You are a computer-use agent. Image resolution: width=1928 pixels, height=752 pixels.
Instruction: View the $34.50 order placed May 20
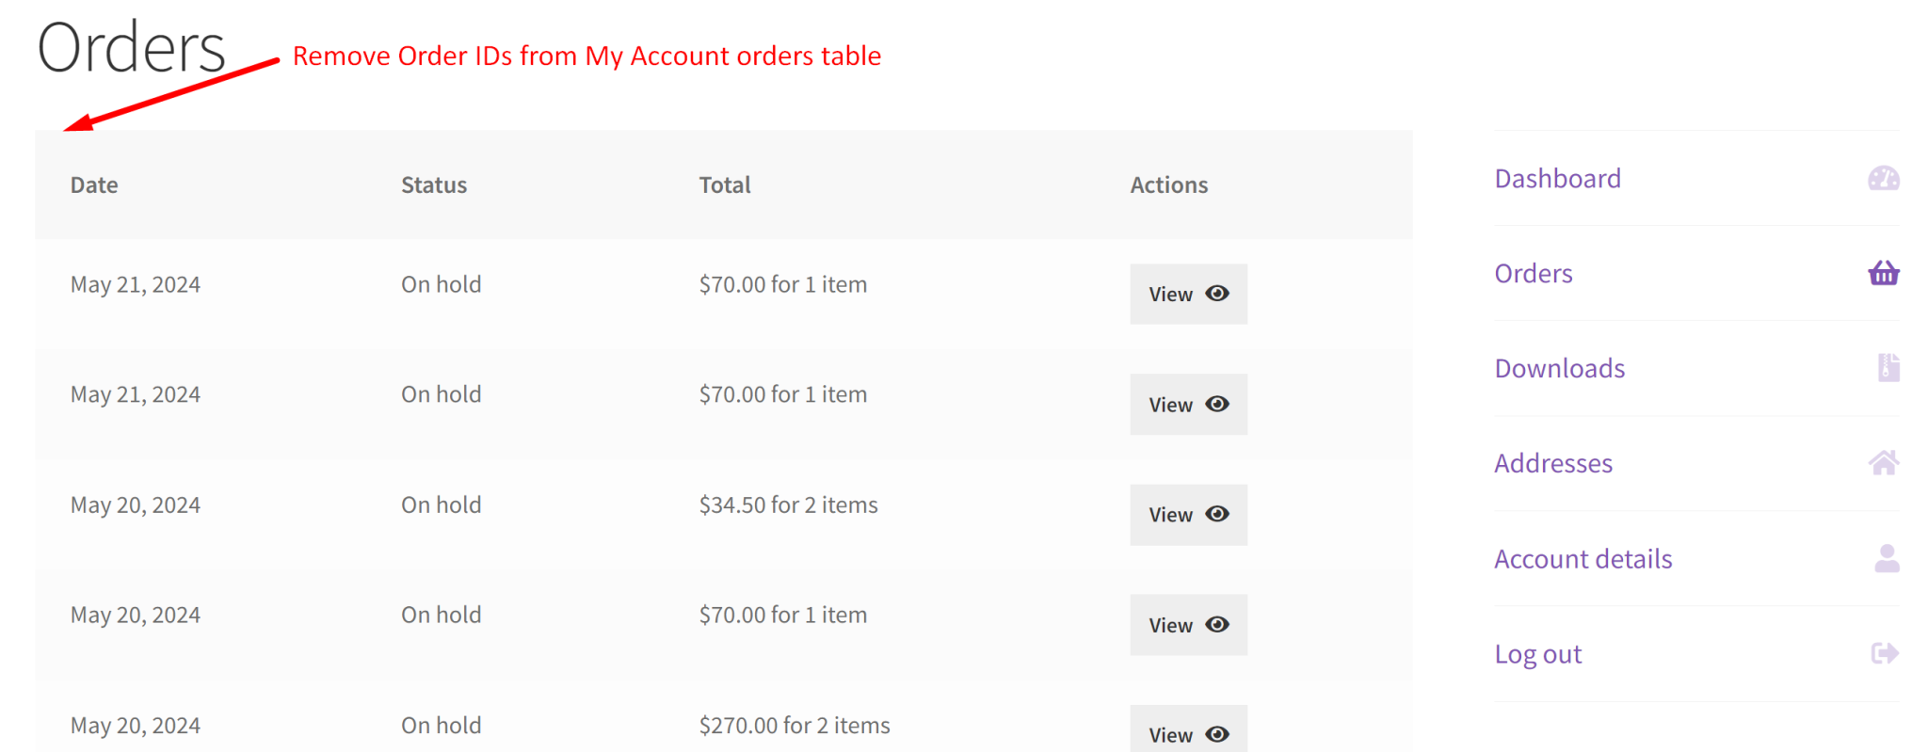1188,515
